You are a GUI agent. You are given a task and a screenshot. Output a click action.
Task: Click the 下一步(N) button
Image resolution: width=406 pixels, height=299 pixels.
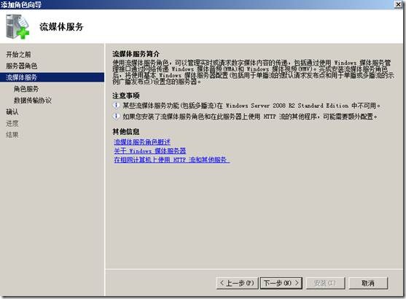click(x=281, y=283)
